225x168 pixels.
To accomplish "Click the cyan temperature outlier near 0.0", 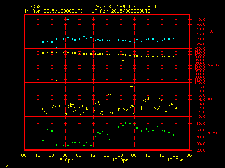I will pos(68,20).
